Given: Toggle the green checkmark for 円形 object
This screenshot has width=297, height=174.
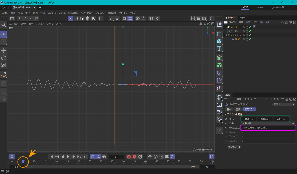Looking at the screenshot, I should 250,31.
